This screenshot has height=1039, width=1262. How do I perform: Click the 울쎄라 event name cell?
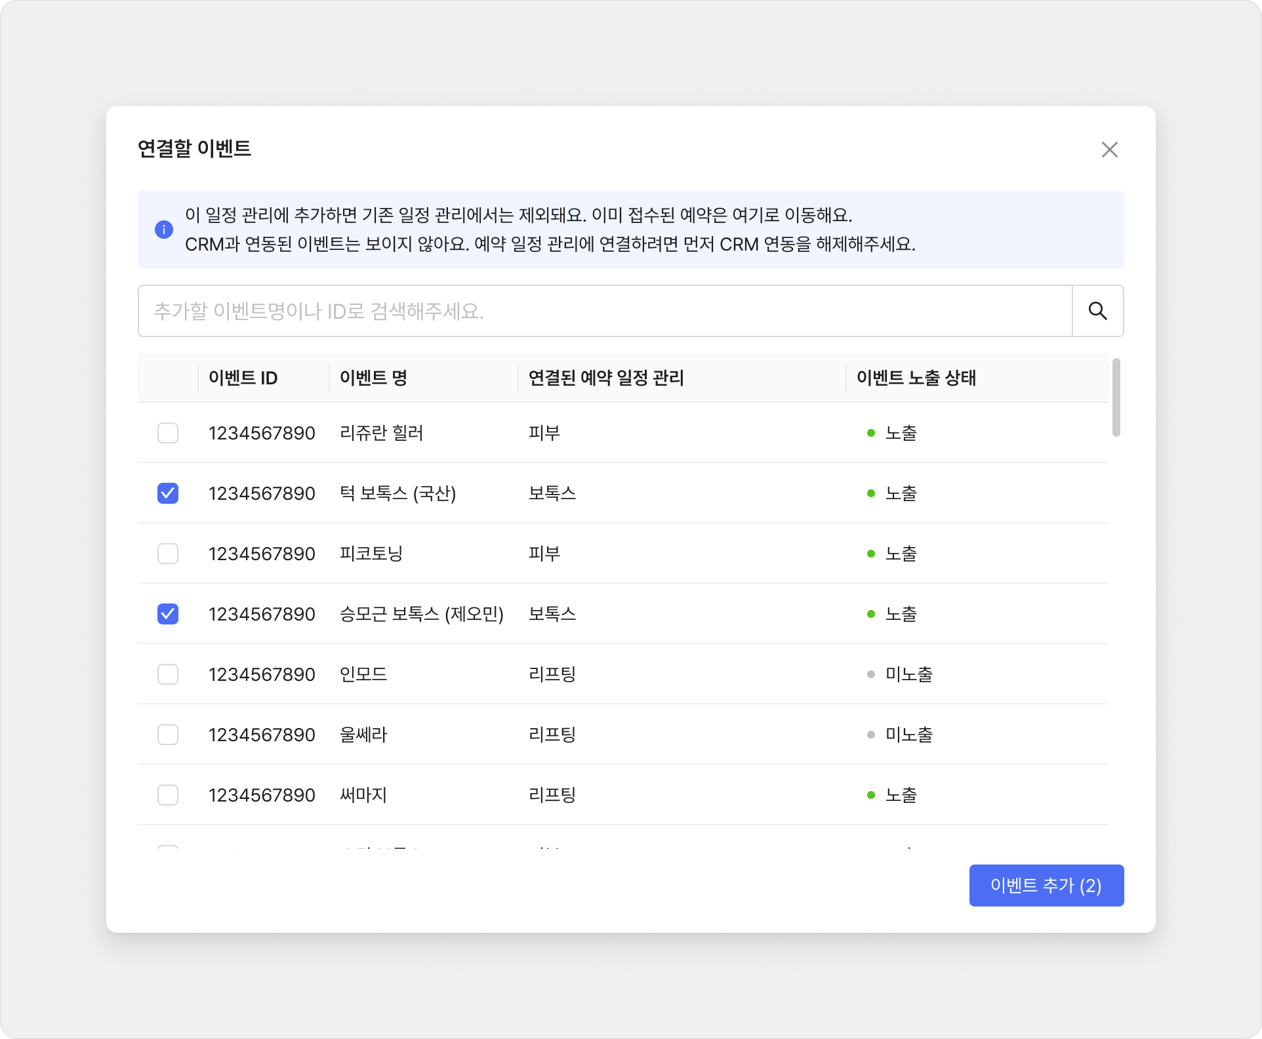coord(363,735)
